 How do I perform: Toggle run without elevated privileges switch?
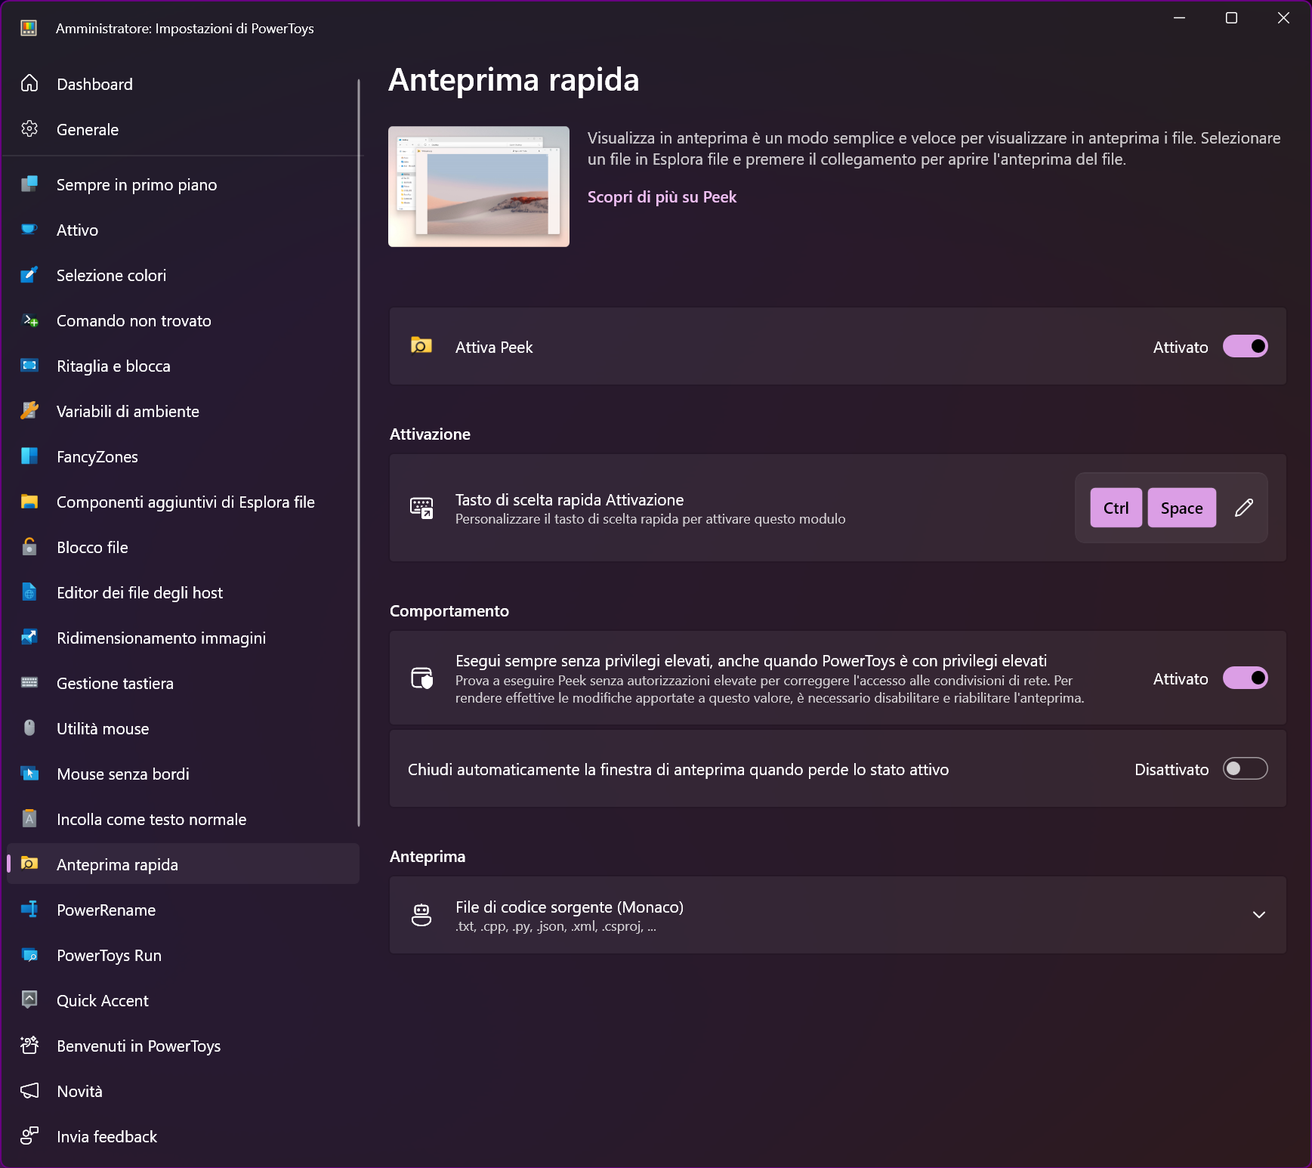coord(1245,678)
